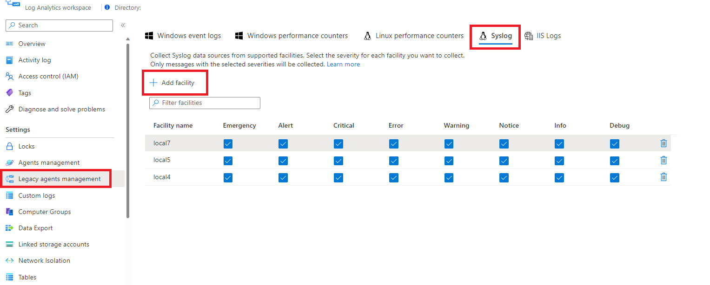Click Add facility label
Image resolution: width=710 pixels, height=285 pixels.
[178, 83]
